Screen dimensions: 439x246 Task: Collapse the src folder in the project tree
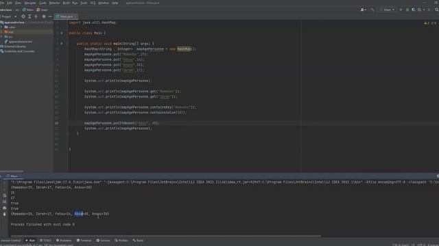pos(1,37)
